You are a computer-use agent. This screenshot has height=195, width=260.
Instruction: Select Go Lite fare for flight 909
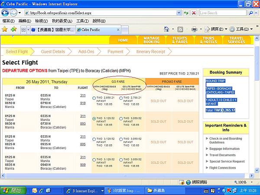pyautogui.click(x=121, y=160)
